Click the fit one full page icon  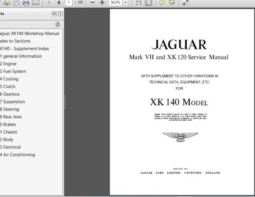pos(148,3)
